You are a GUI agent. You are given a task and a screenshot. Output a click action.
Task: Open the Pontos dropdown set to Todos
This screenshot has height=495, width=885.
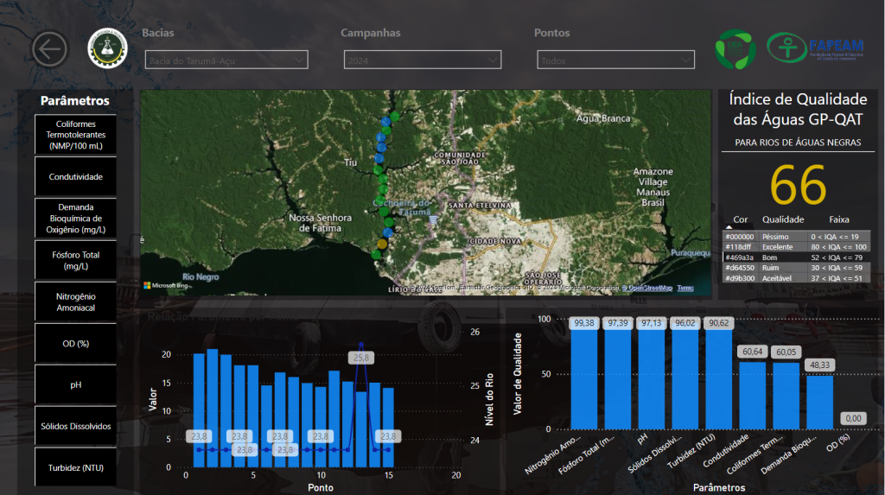pos(615,60)
